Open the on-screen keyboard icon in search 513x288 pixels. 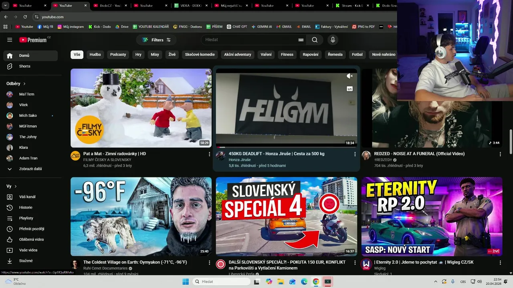coord(301,40)
